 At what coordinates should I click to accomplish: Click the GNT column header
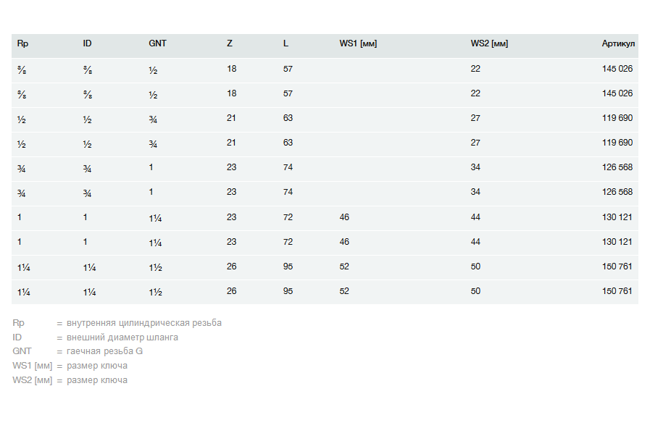point(157,43)
